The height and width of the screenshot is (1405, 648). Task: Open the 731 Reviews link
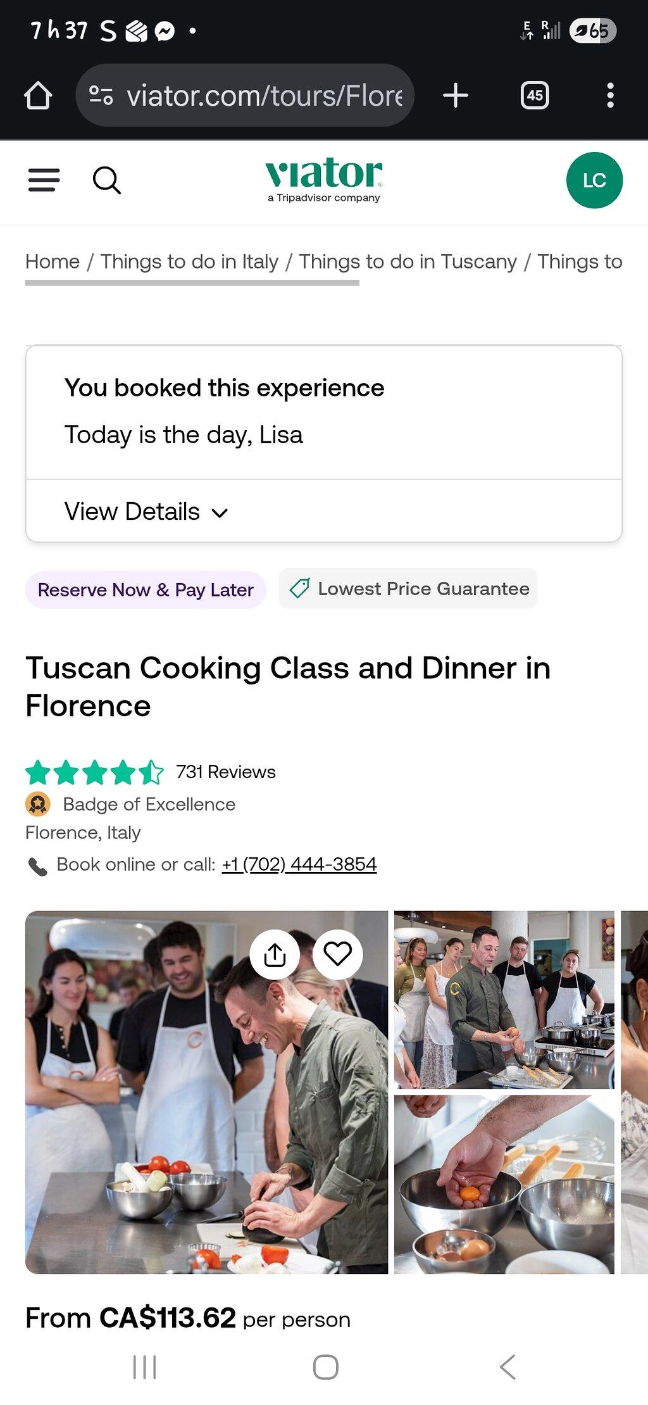tap(226, 772)
